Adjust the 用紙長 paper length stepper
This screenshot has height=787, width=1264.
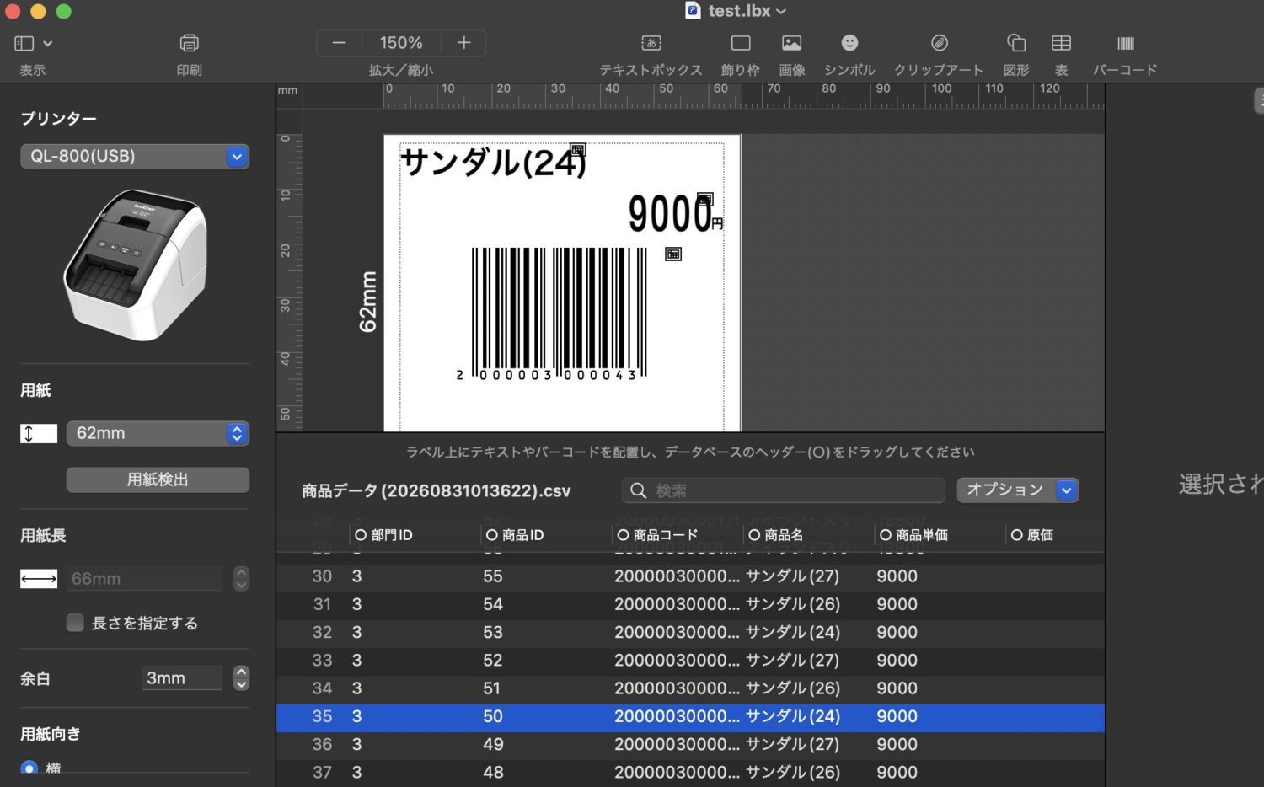241,579
